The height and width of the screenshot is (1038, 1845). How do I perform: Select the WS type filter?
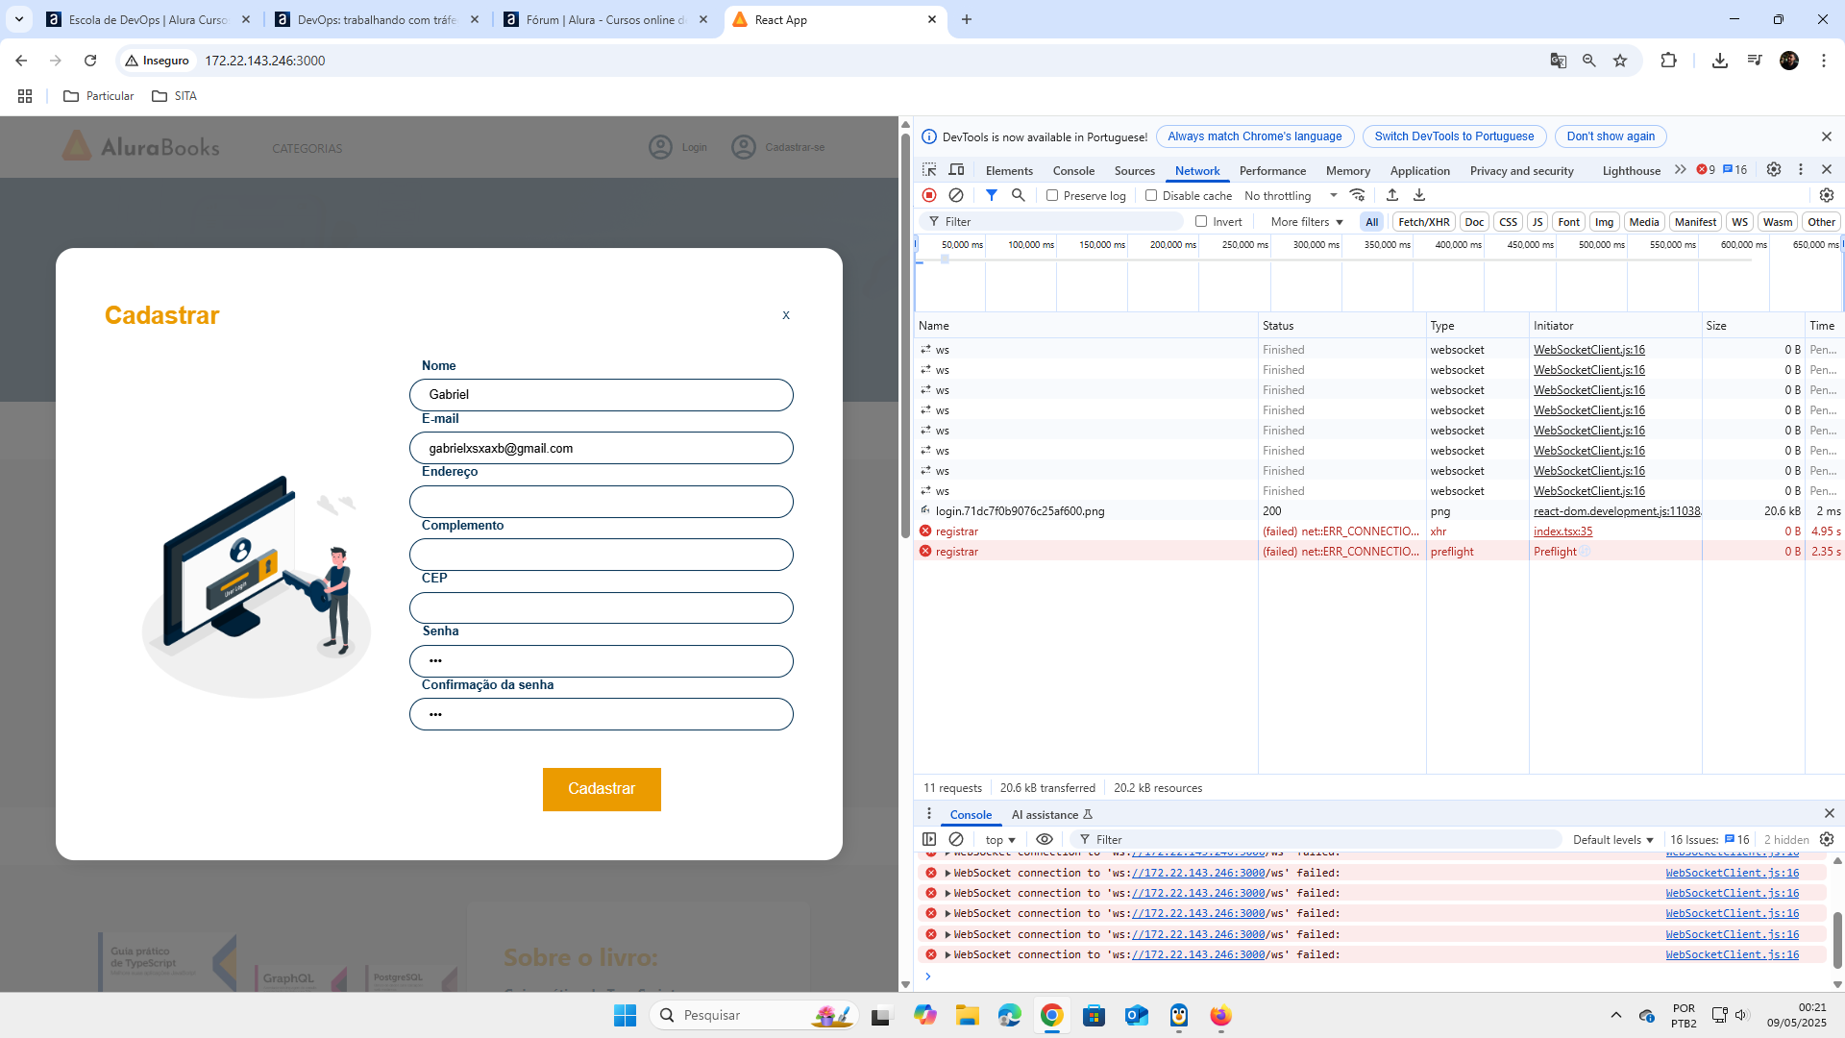1740,222
